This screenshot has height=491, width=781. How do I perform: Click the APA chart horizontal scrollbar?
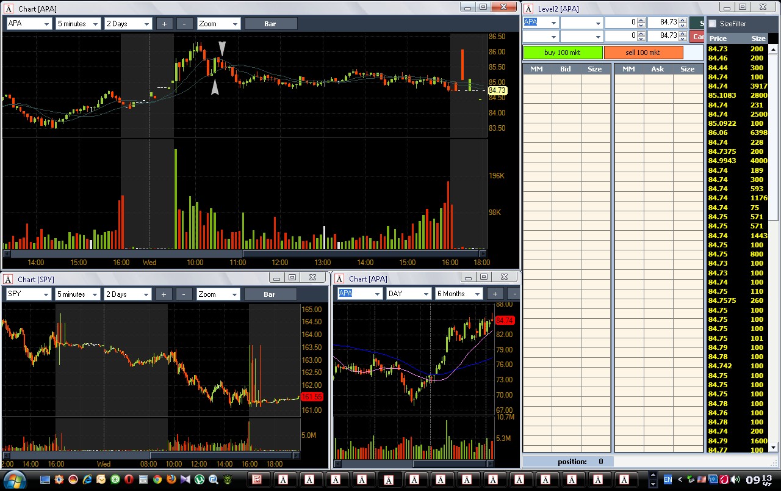click(245, 253)
